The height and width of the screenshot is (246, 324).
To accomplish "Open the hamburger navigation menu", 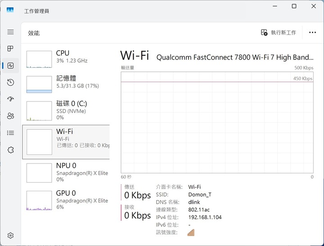I will [x=10, y=32].
